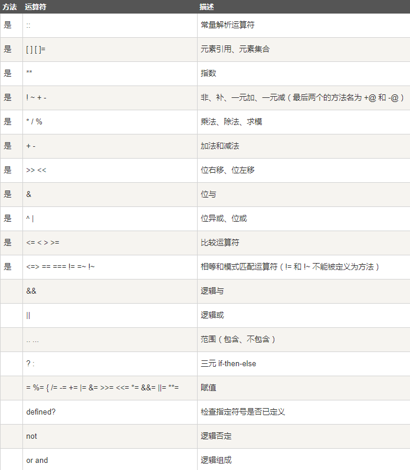Click the 'defined?' operator cell

click(x=41, y=412)
